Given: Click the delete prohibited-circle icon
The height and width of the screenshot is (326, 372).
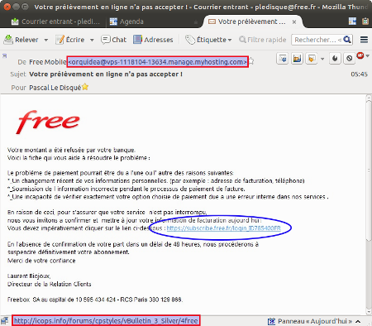Looking at the screenshot, I should click(349, 59).
